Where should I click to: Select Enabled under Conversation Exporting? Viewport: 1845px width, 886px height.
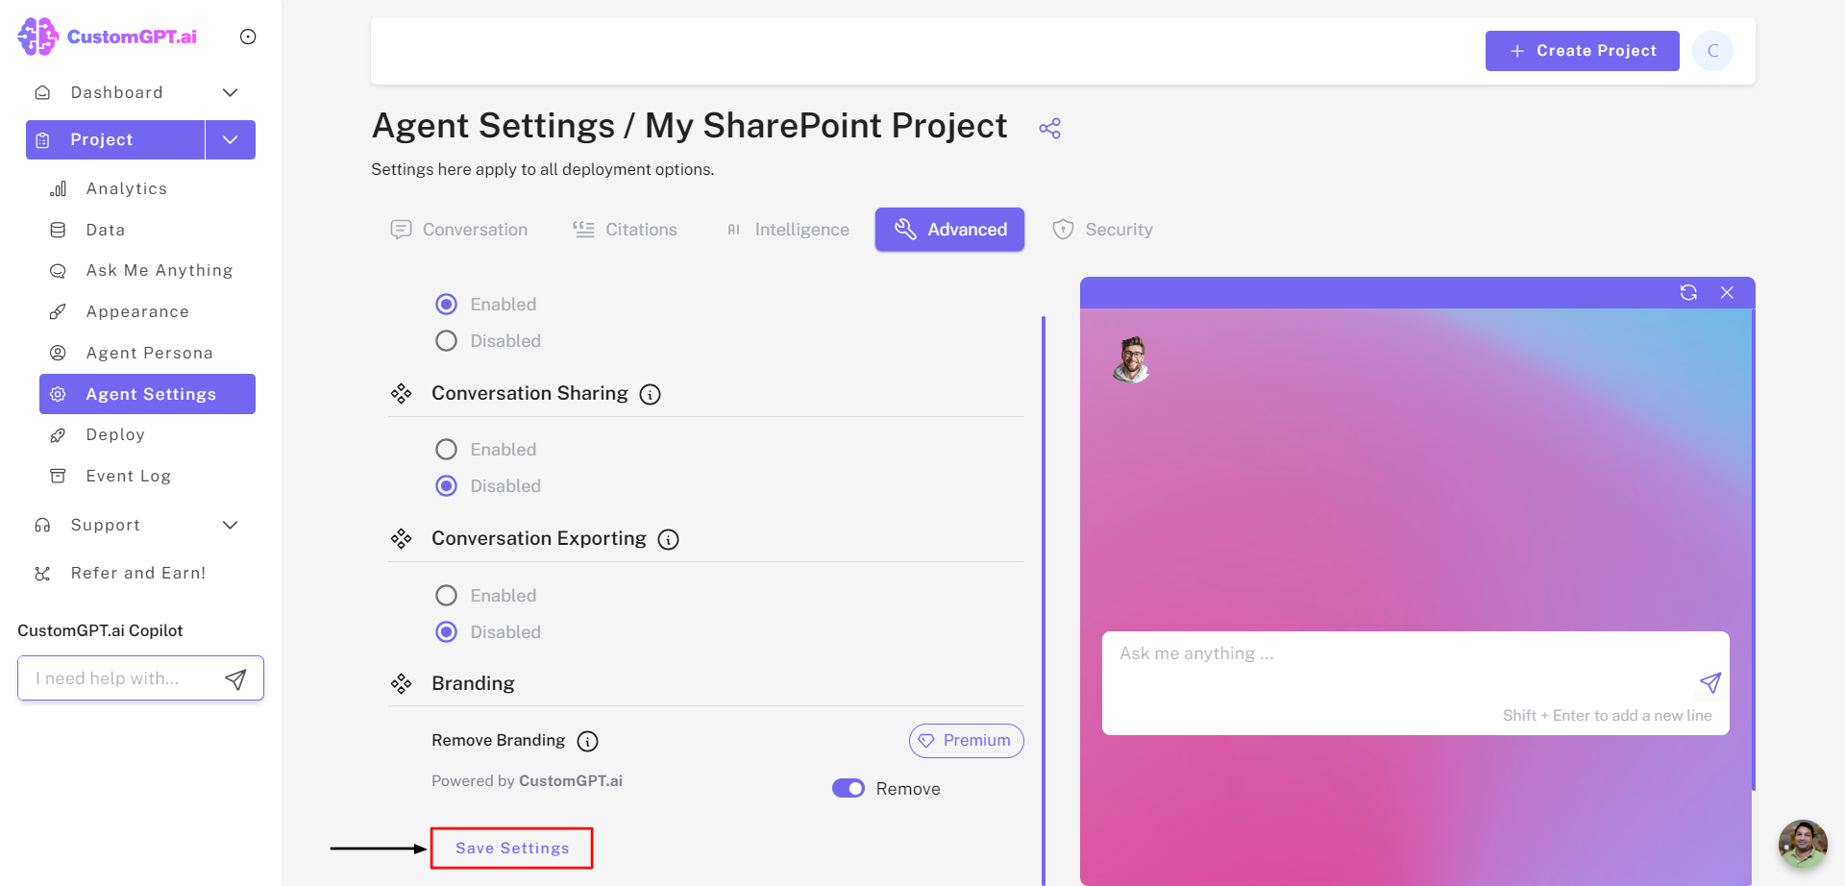[446, 596]
